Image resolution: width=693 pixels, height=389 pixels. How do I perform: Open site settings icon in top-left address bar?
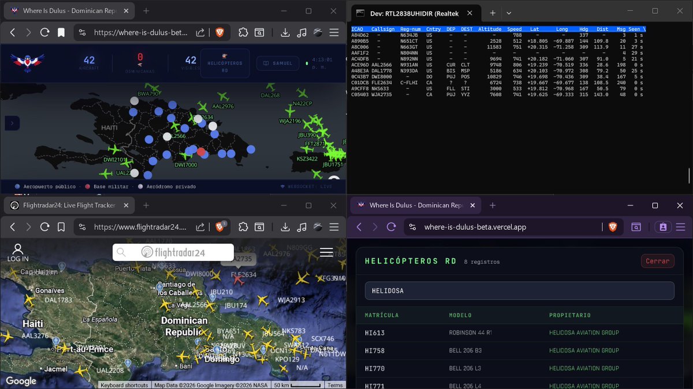pyautogui.click(x=82, y=33)
